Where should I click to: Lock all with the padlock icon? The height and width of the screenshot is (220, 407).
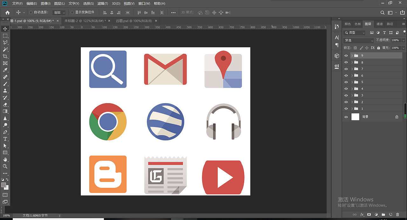[x=378, y=48]
